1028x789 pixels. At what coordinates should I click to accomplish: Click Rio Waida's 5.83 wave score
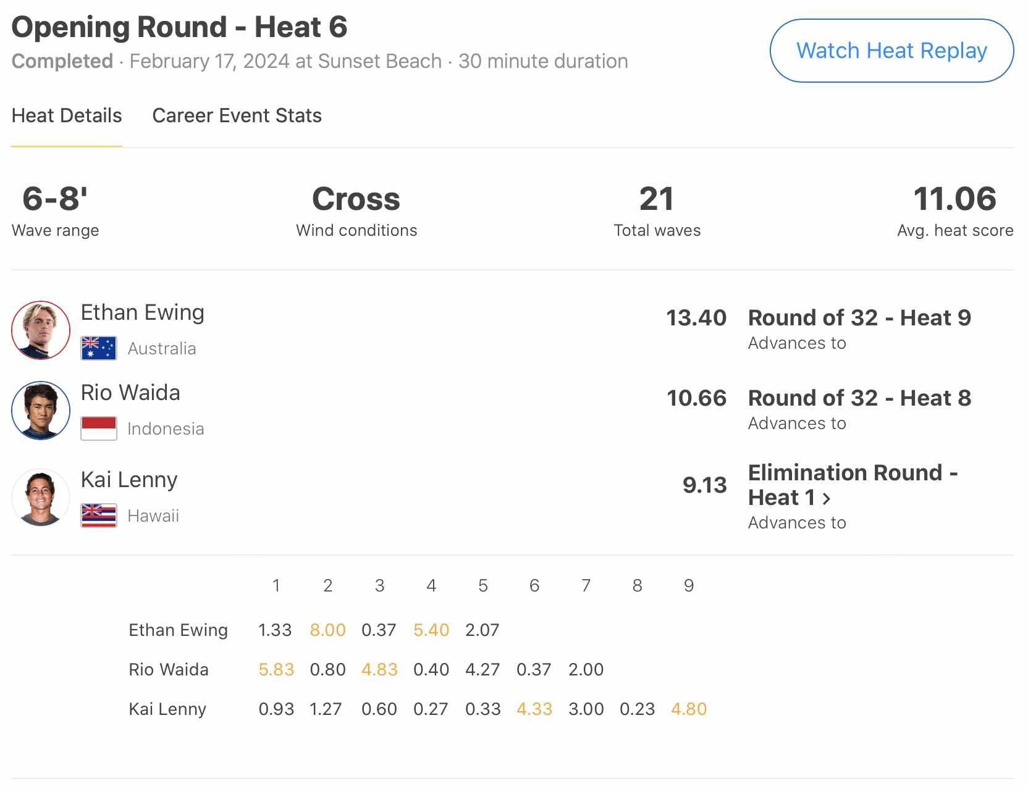tap(276, 669)
